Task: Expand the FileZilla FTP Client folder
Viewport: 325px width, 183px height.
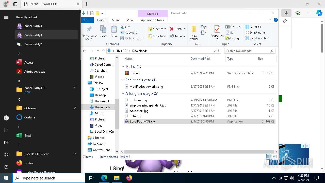Action: [x=75, y=154]
